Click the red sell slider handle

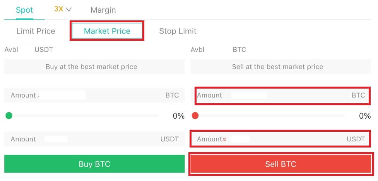click(195, 116)
